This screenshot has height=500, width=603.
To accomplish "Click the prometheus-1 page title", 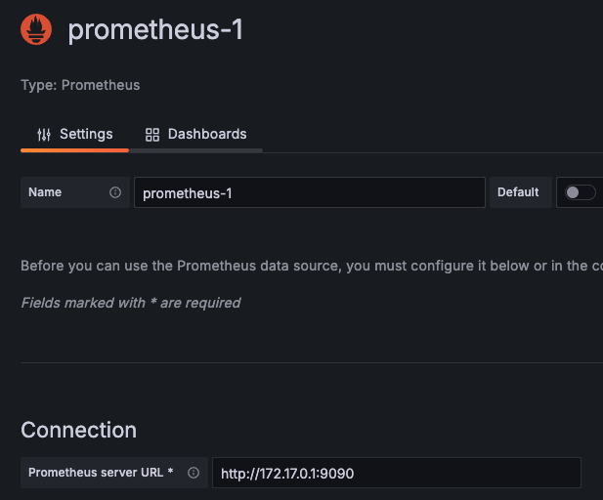I will pos(154,30).
